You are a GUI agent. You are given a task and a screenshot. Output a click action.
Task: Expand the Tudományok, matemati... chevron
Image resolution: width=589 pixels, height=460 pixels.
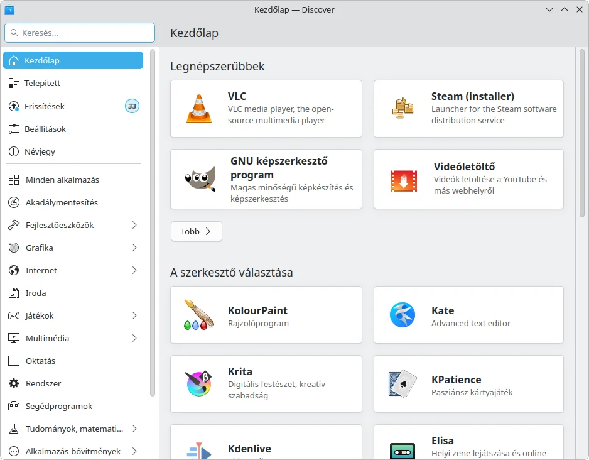click(x=134, y=429)
